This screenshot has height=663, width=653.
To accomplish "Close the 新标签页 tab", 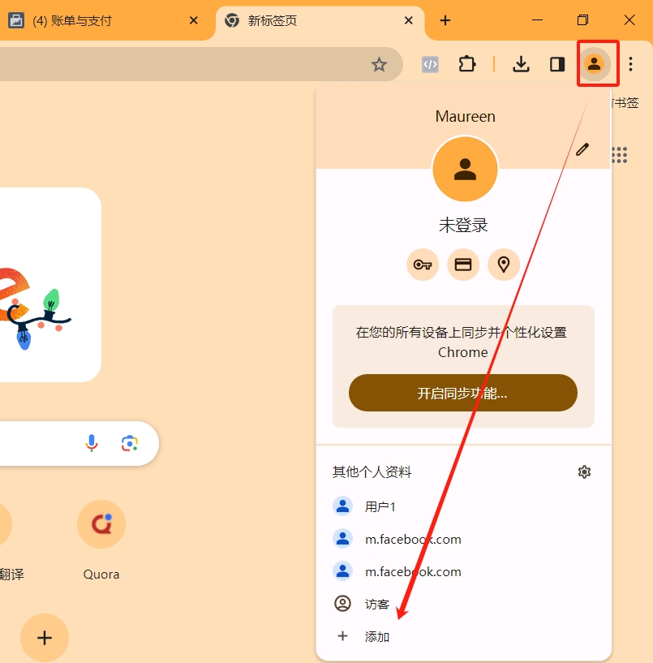I will [x=408, y=20].
